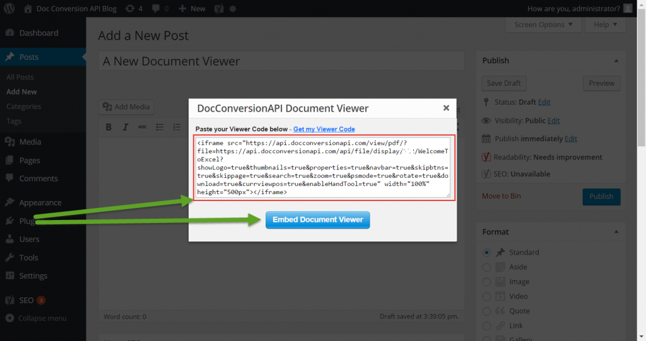646x341 pixels.
Task: Collapse the admin sidebar menu
Action: click(x=36, y=318)
